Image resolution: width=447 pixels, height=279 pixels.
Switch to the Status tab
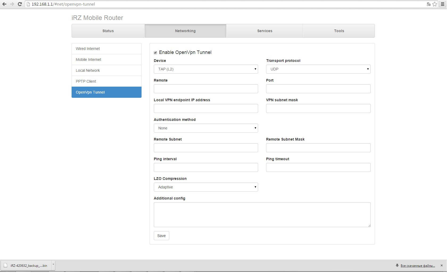click(x=108, y=31)
